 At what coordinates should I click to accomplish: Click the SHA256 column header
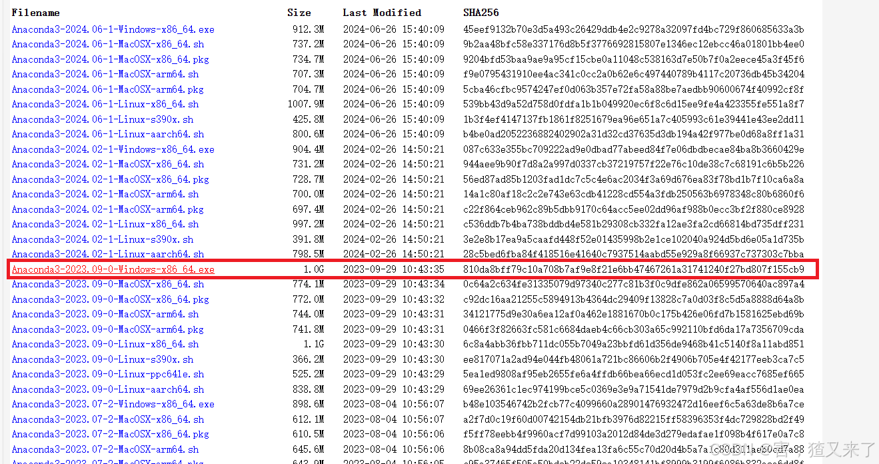click(x=481, y=13)
